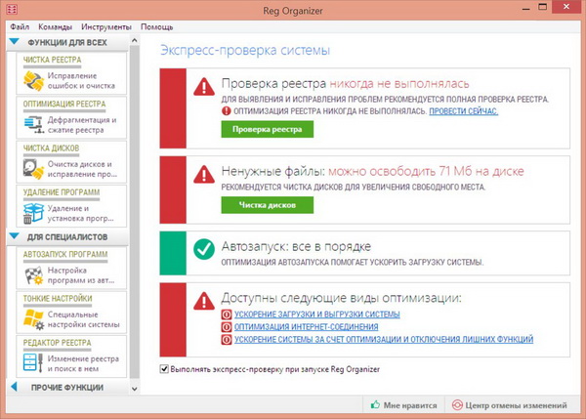Minimize the Reg Organizer window

525,8
